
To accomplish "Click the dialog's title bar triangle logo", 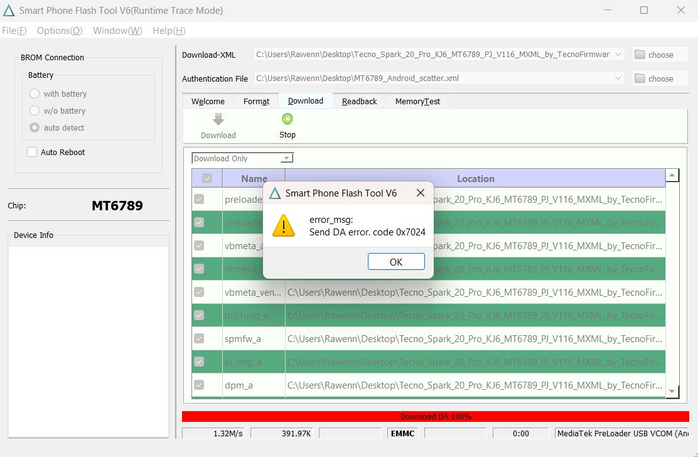I will pos(275,193).
